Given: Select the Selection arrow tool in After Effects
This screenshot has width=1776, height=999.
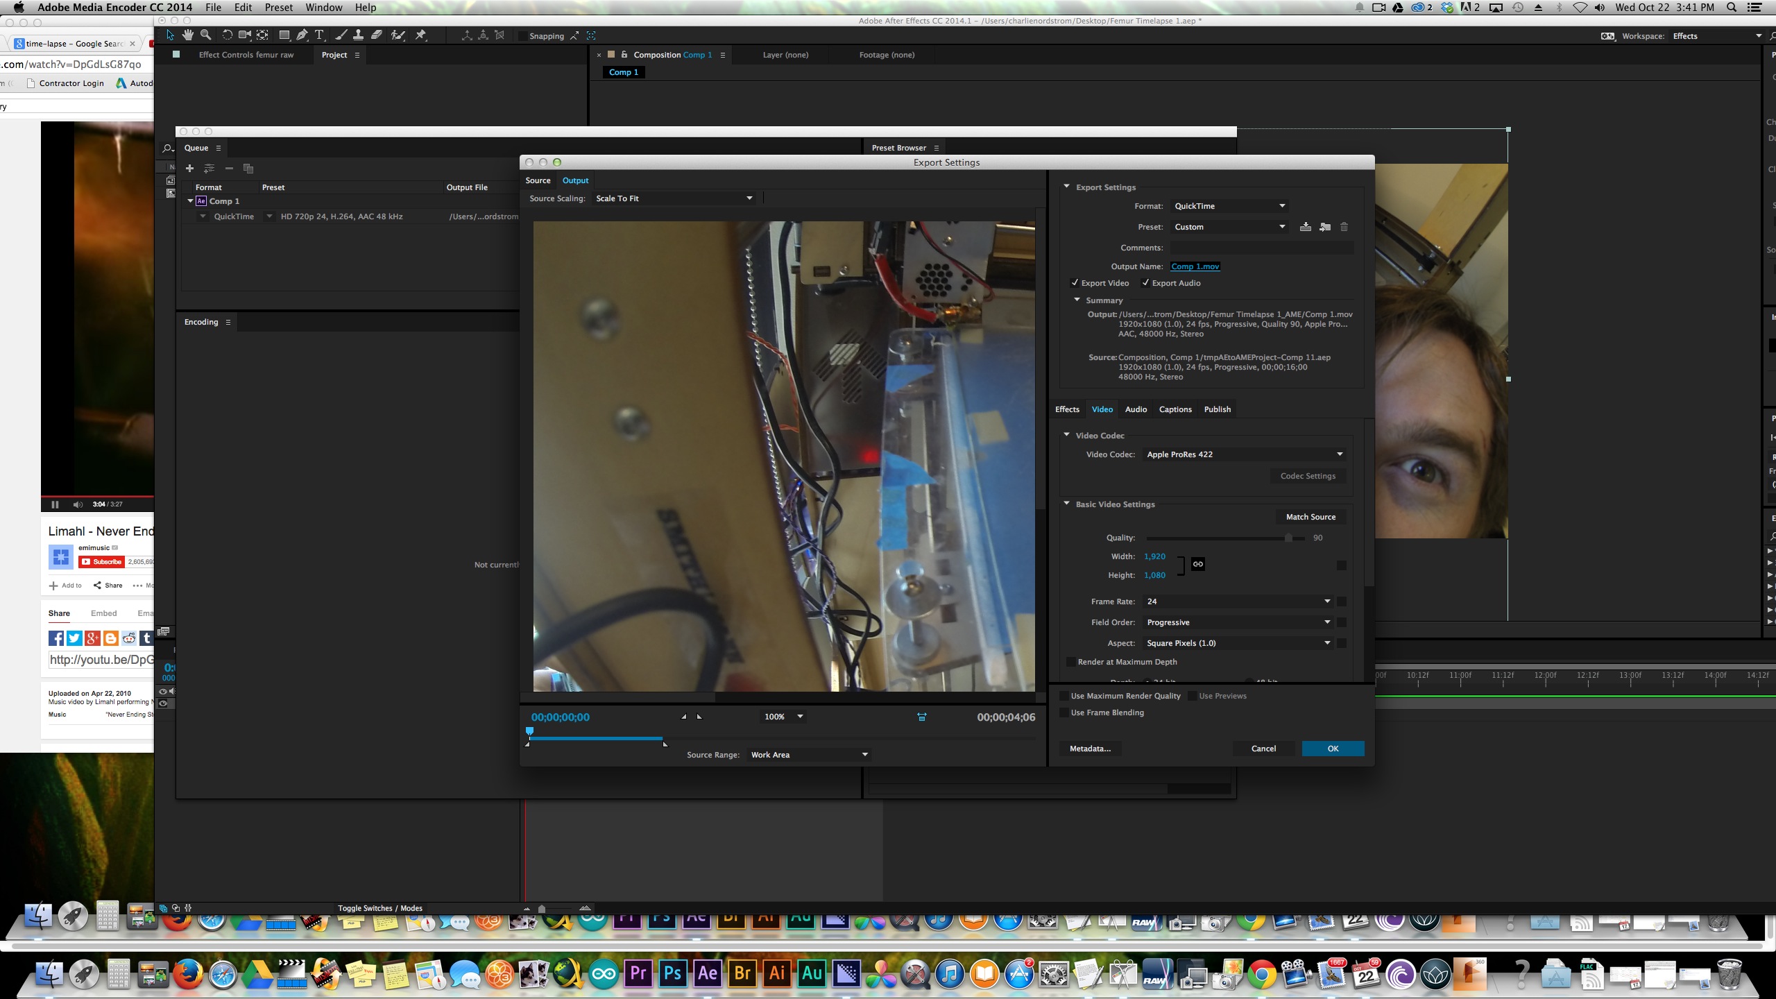Looking at the screenshot, I should coord(170,35).
